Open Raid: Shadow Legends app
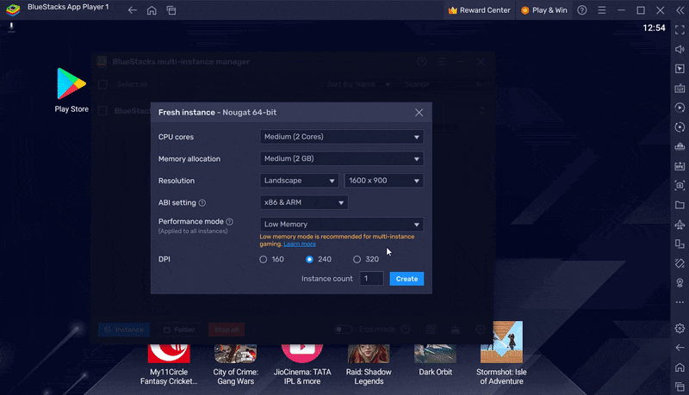This screenshot has height=395, width=689. 369,365
